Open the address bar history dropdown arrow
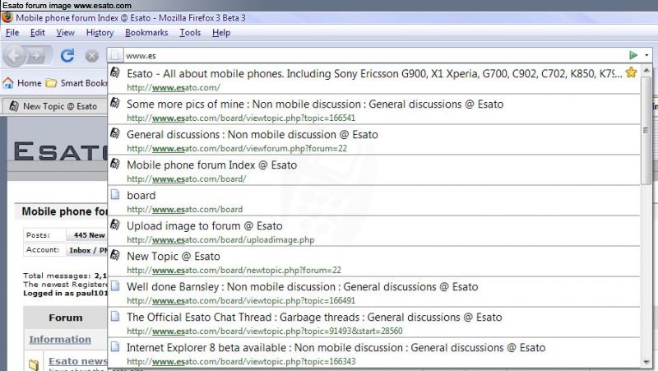 point(646,55)
